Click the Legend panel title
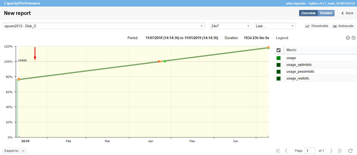Screen dimensions: 357x155 coord(282,38)
